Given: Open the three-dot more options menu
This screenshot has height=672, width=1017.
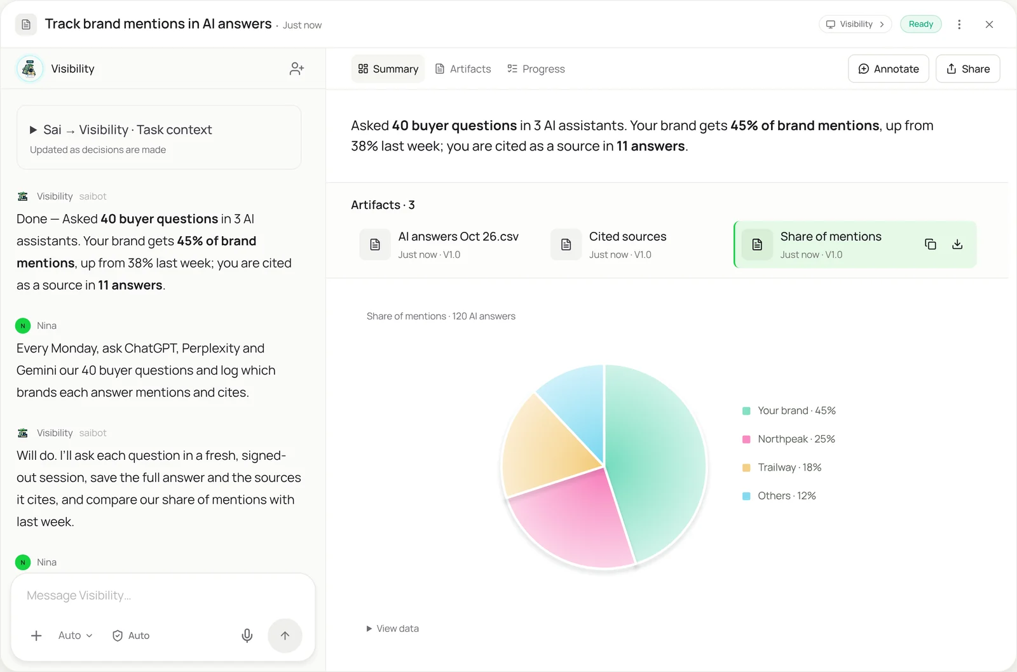Looking at the screenshot, I should (959, 25).
